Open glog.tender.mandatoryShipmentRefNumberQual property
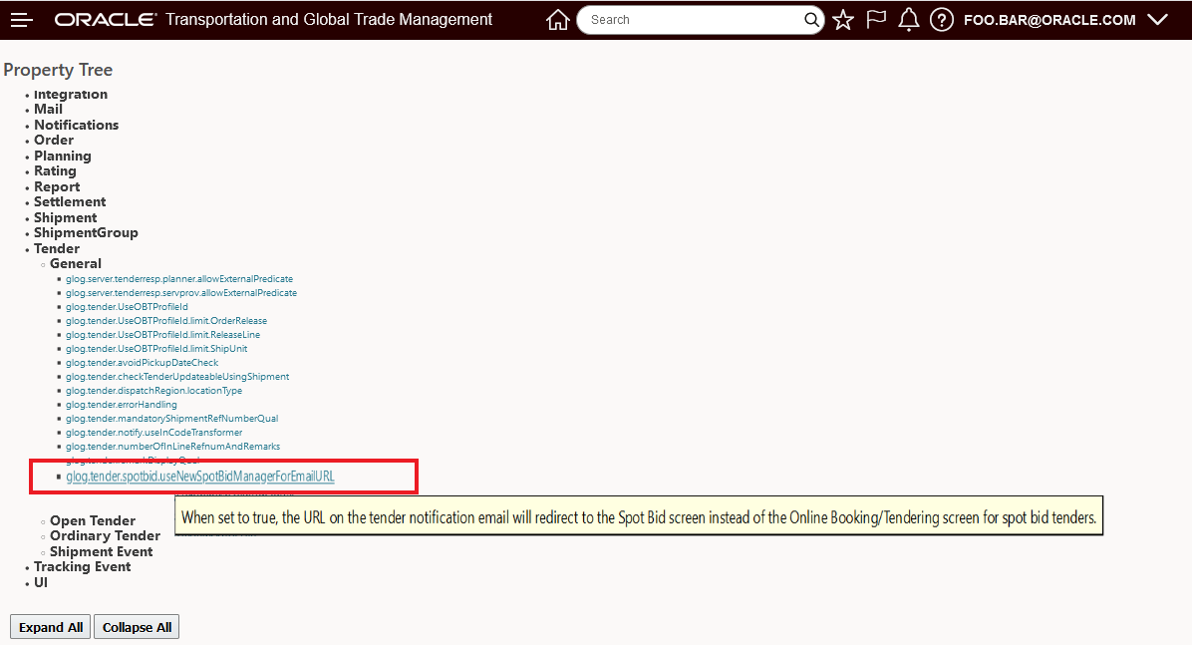 pyautogui.click(x=171, y=419)
